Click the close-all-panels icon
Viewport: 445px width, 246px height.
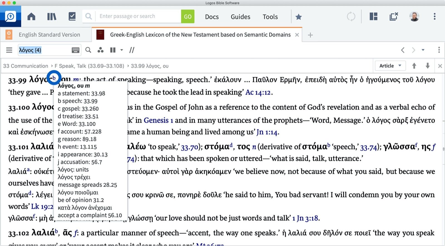[x=394, y=17]
